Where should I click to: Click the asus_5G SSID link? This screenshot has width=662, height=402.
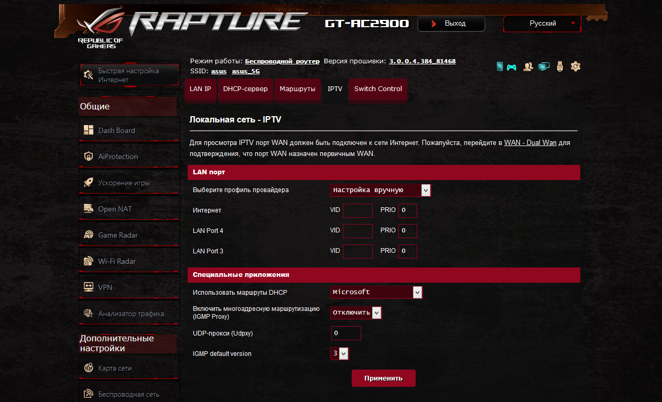(246, 71)
